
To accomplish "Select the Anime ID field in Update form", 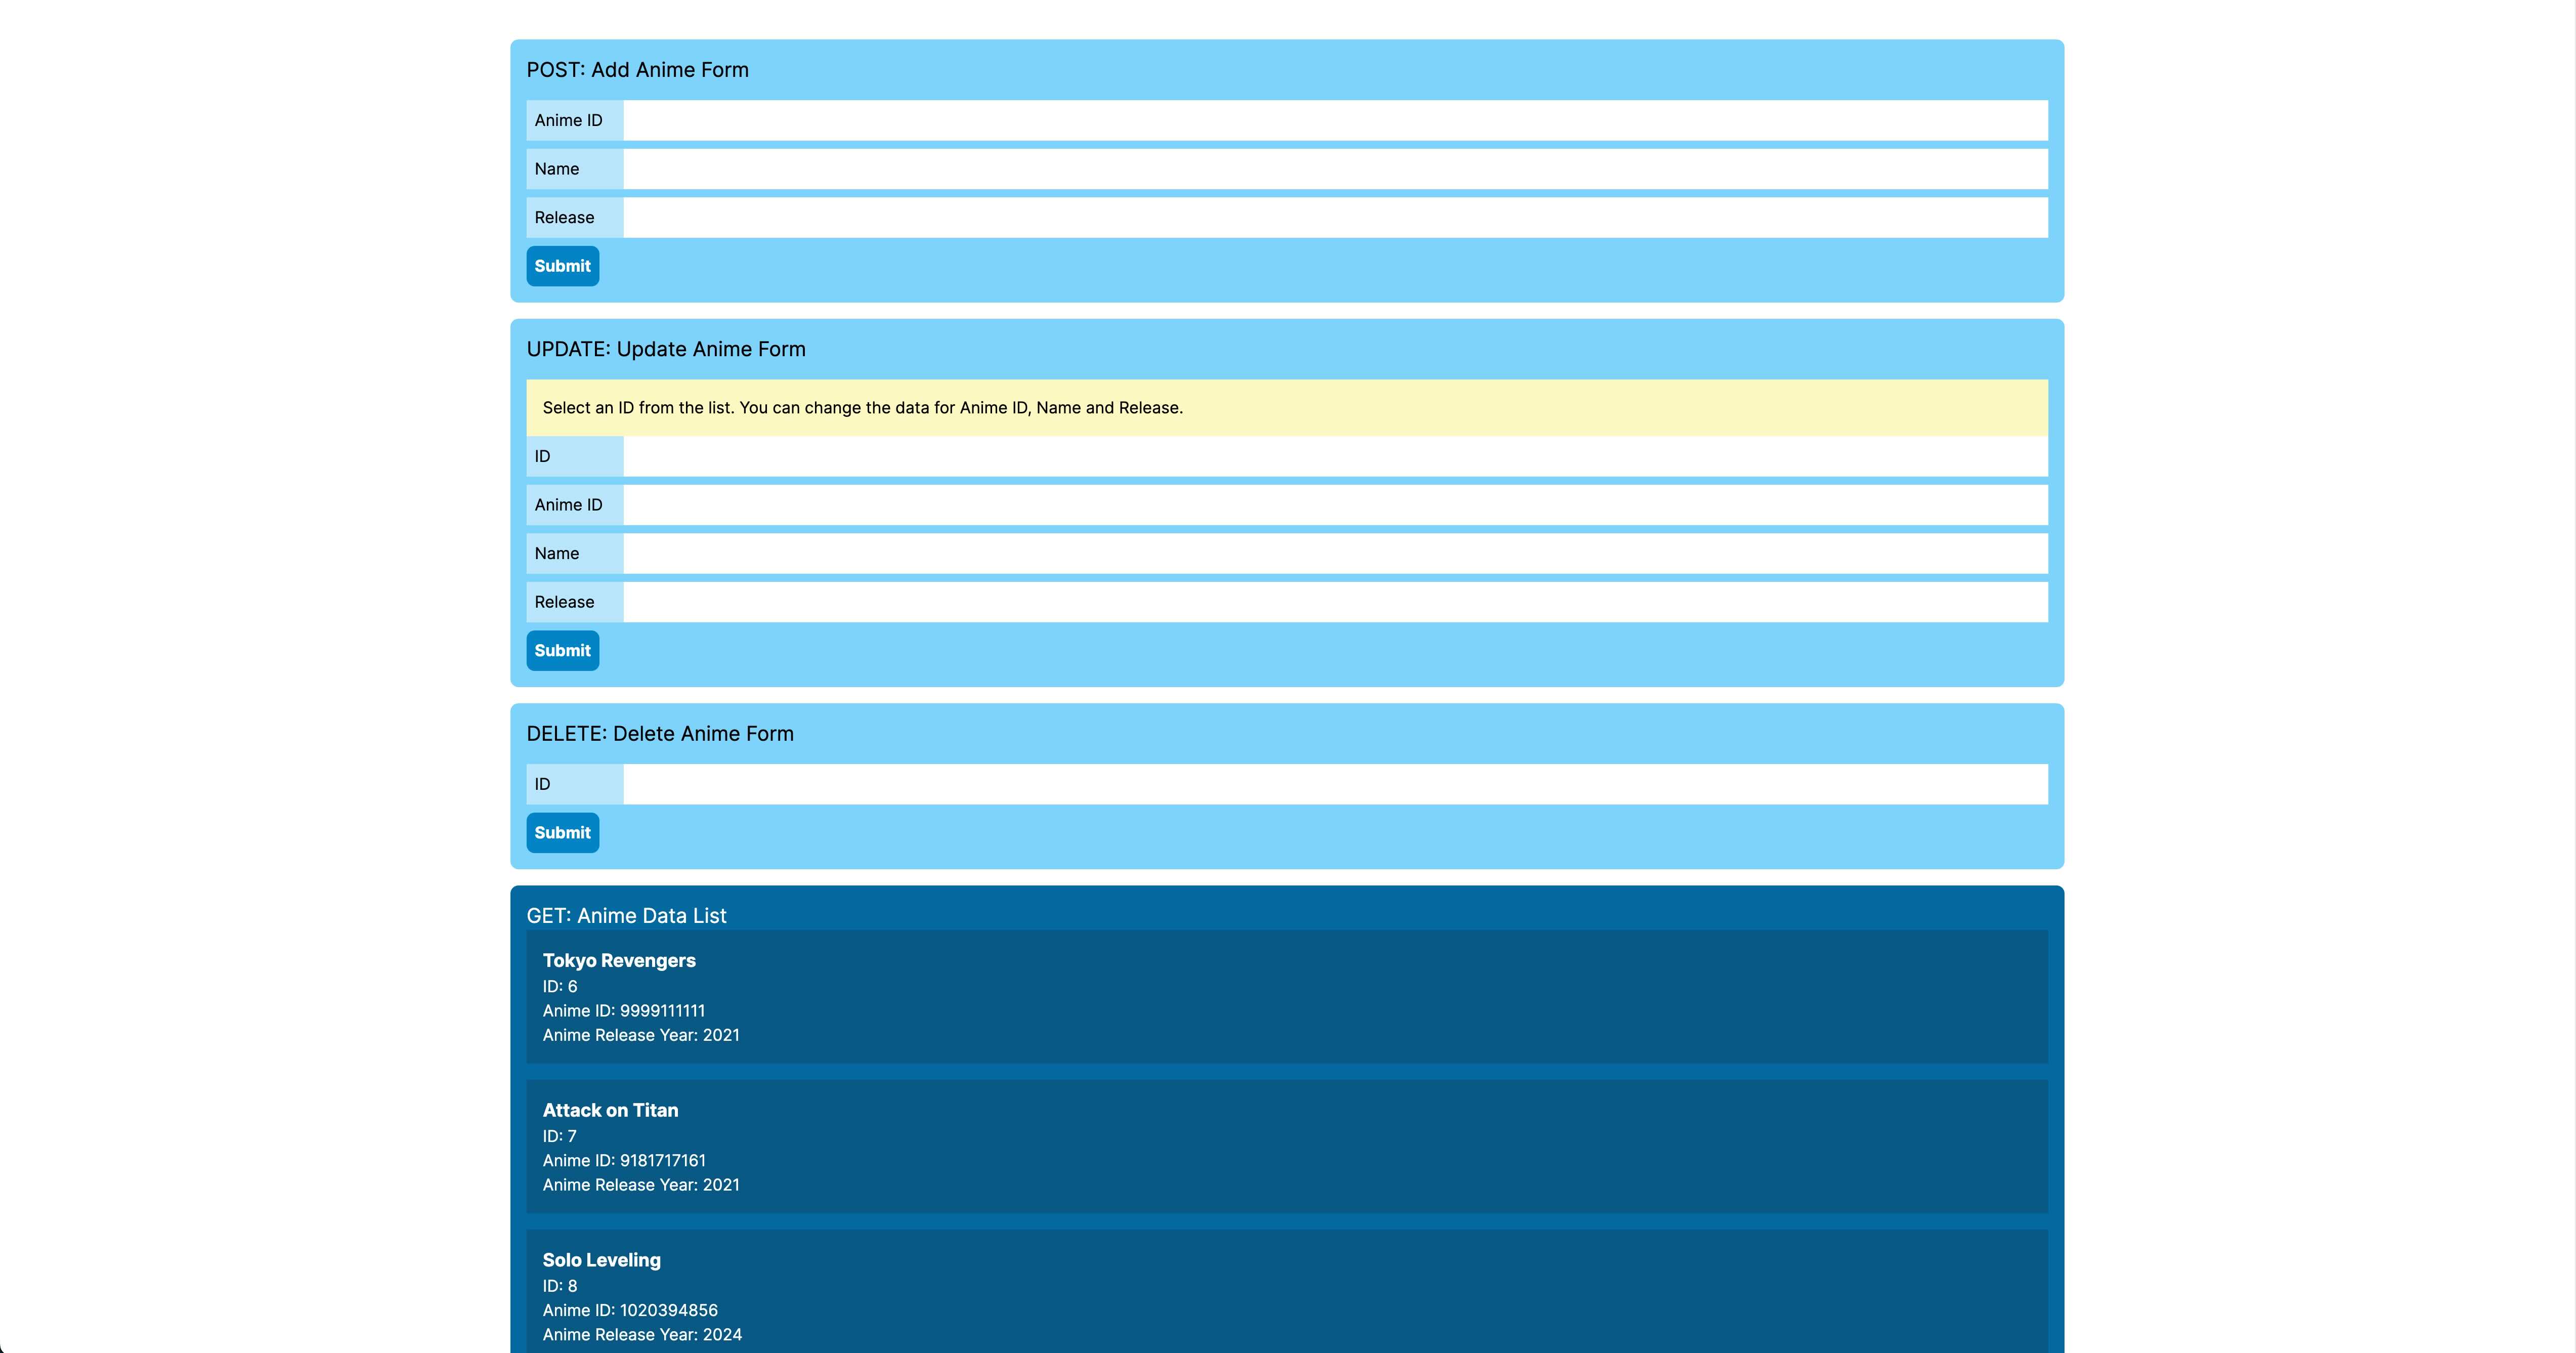I will click(x=1335, y=505).
